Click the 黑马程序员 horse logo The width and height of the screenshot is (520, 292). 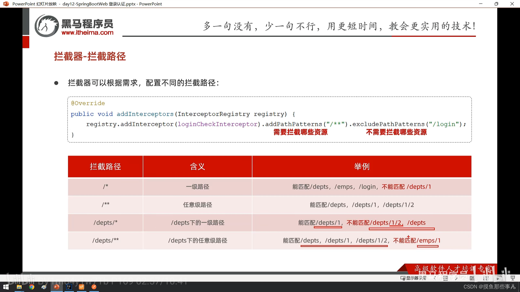[x=47, y=26]
